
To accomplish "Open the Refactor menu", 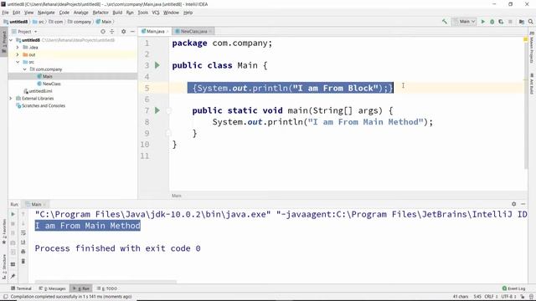I will point(100,13).
